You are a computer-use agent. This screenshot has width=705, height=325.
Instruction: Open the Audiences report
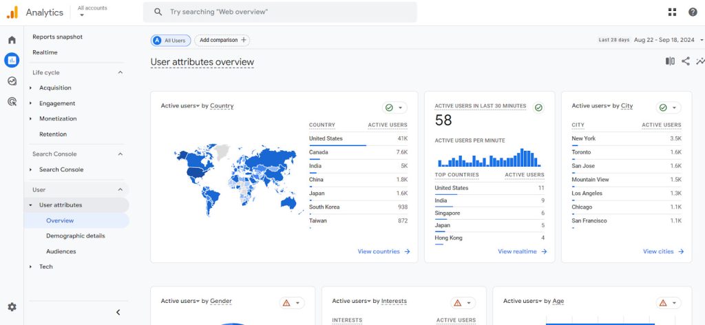(x=61, y=252)
